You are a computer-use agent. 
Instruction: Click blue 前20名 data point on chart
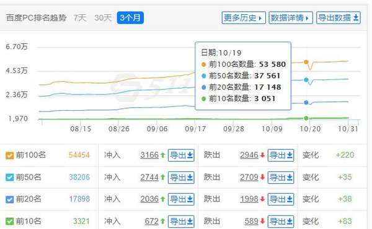pyautogui.click(x=306, y=103)
